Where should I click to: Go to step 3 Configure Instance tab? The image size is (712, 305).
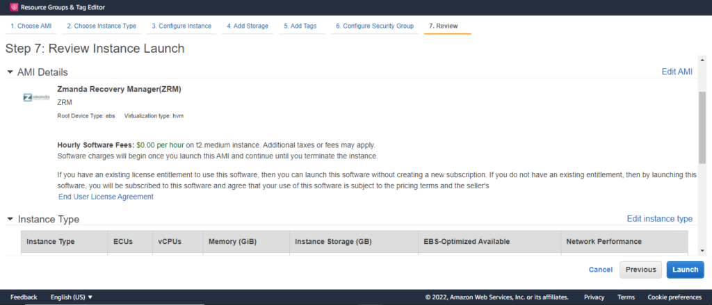tap(181, 26)
